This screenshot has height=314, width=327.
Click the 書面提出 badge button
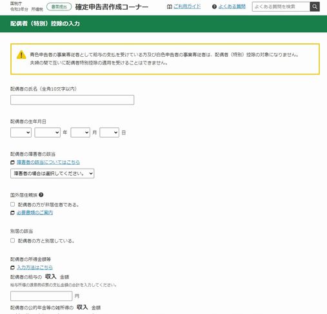[59, 7]
